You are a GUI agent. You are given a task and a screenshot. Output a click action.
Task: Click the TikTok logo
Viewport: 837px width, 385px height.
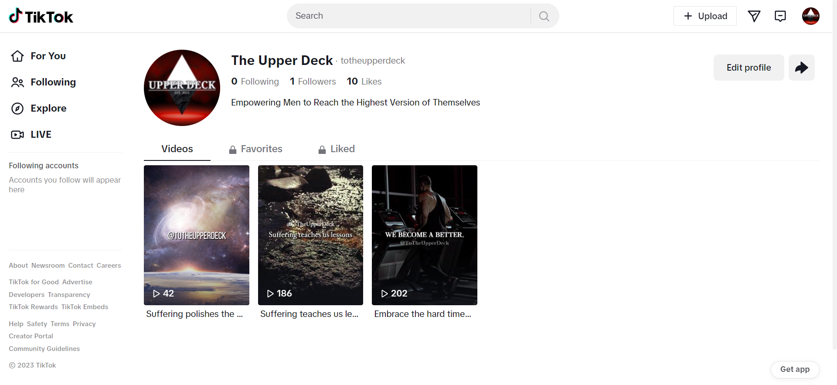[x=41, y=16]
